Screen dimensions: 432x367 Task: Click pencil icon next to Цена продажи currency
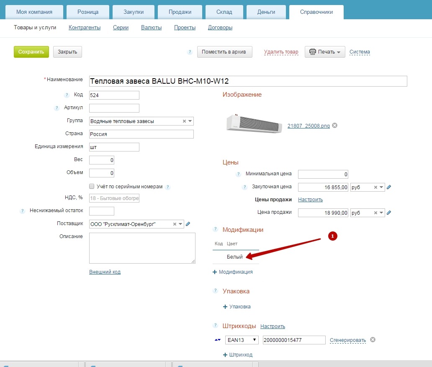point(389,213)
